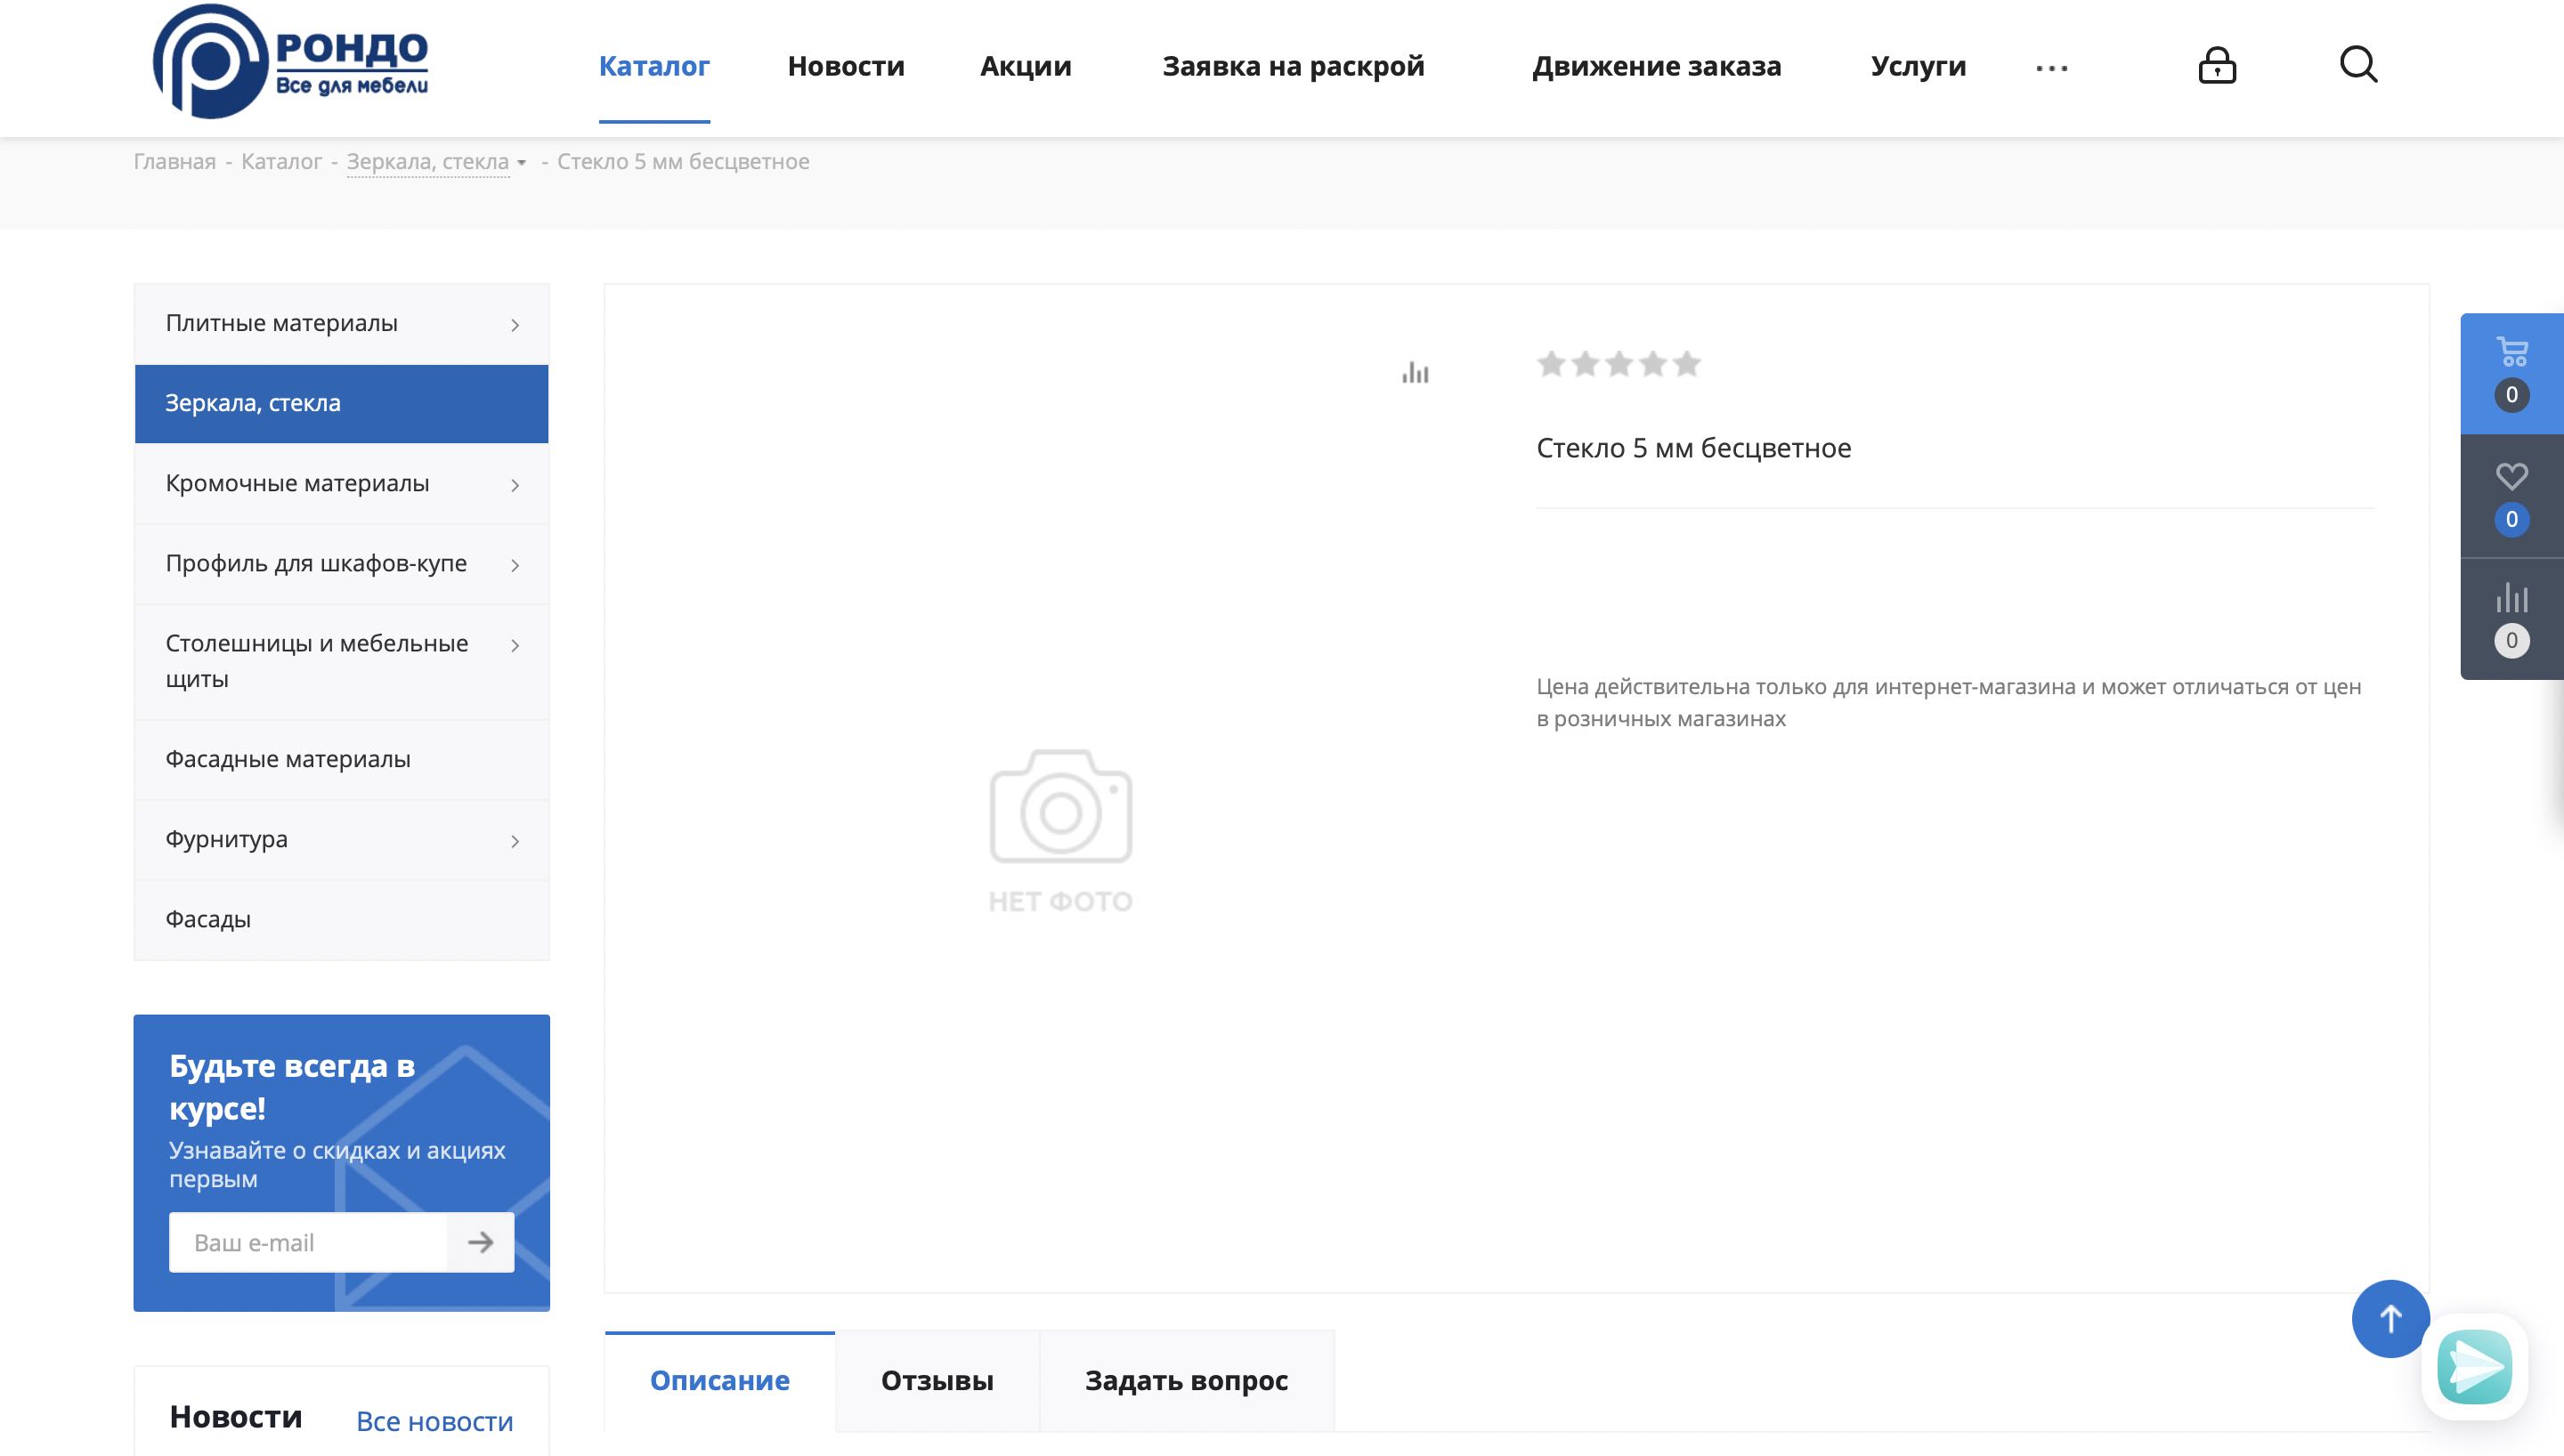Add product to comparison via bar icon
The image size is (2564, 1456).
pyautogui.click(x=1415, y=374)
